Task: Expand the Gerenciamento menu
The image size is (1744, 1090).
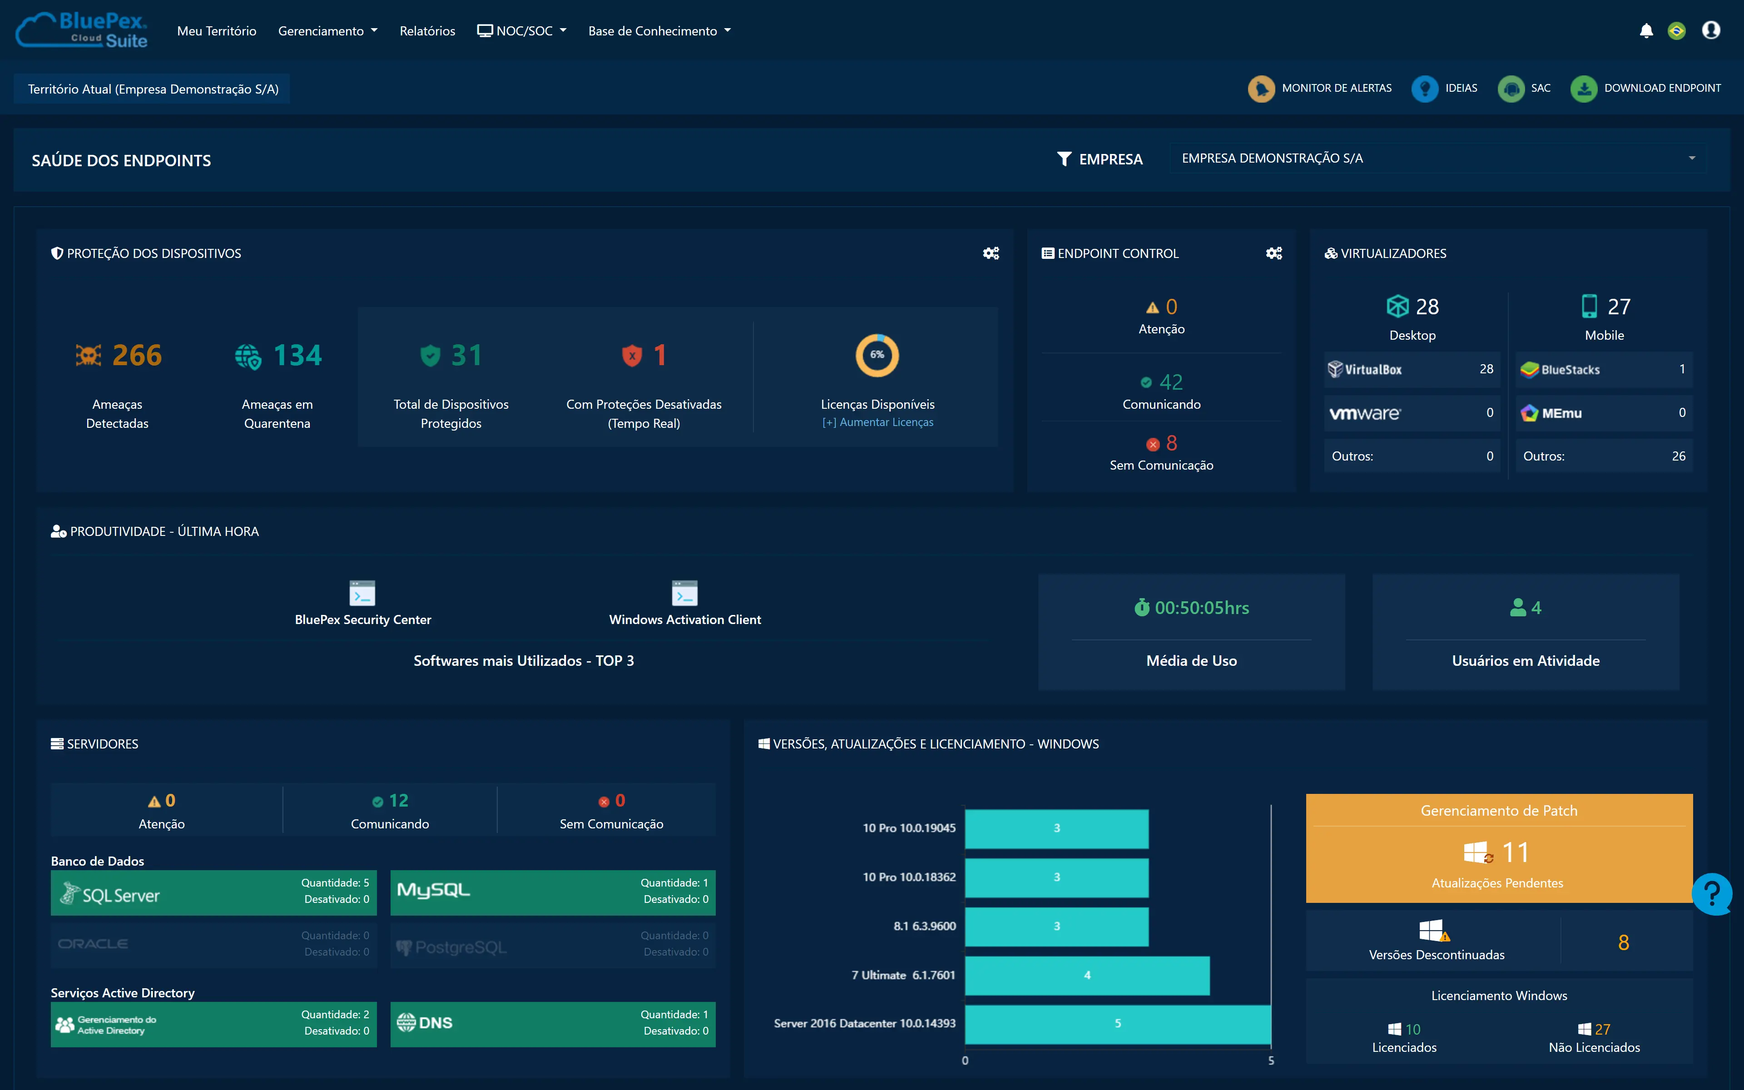Action: [328, 31]
